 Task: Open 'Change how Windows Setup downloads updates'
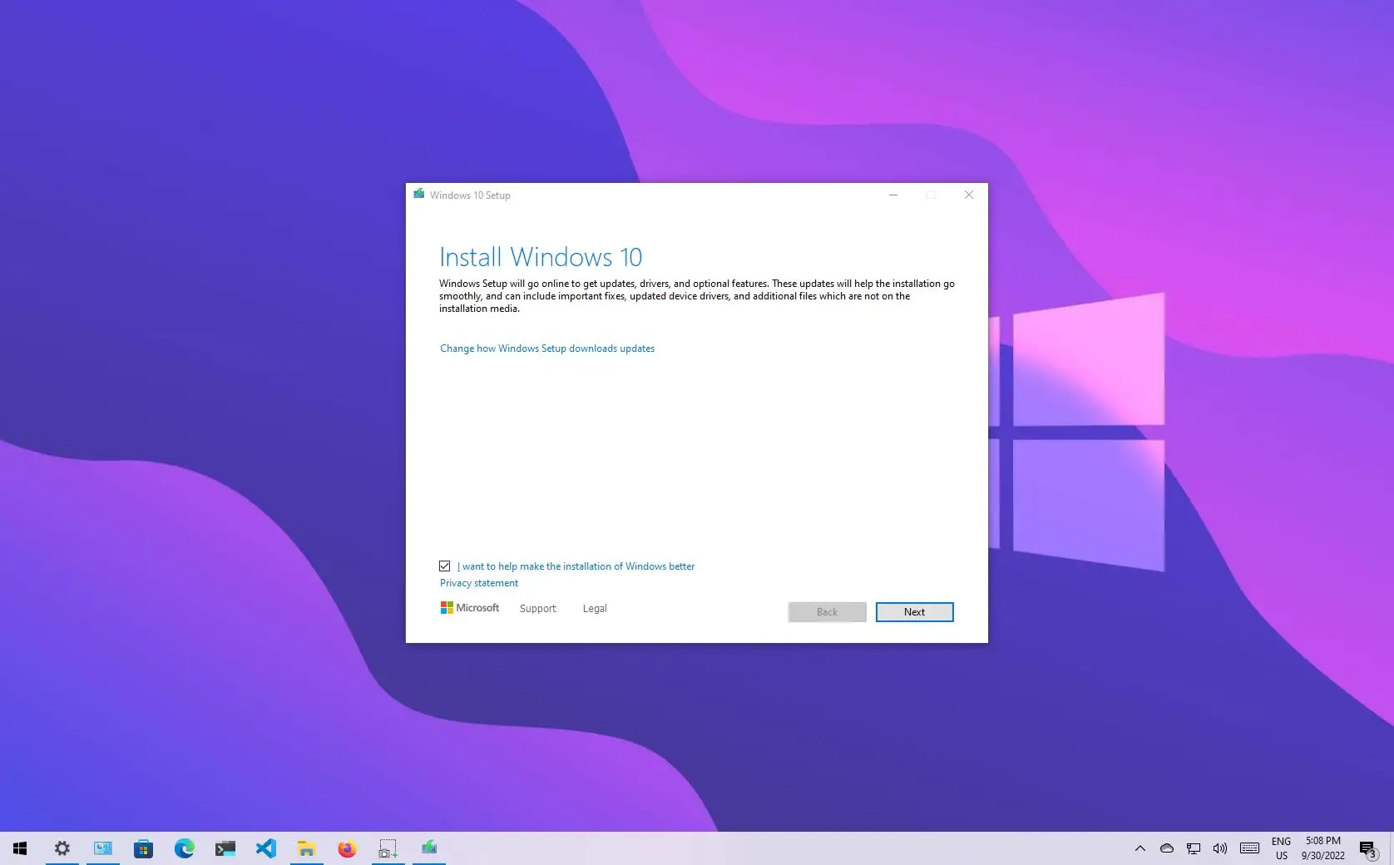[x=546, y=348]
